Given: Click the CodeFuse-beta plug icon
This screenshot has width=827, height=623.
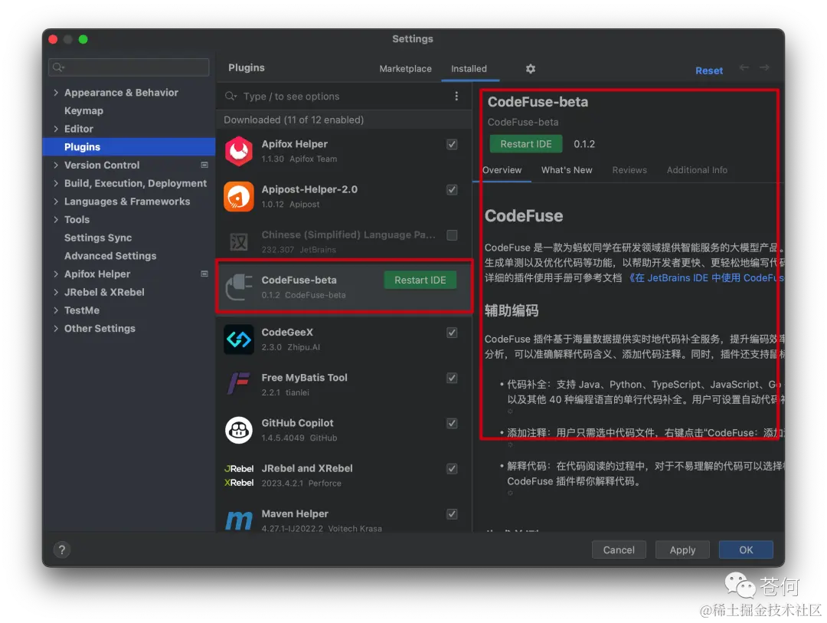Looking at the screenshot, I should click(x=239, y=287).
